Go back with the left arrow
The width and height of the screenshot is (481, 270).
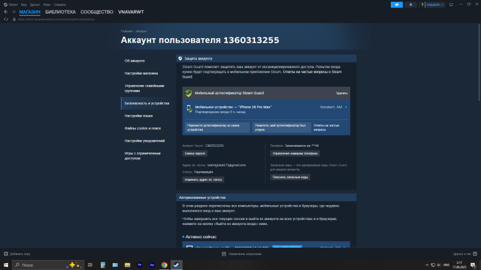pyautogui.click(x=6, y=12)
